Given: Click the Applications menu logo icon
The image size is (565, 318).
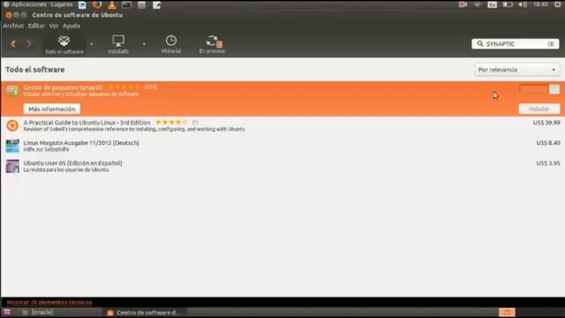Looking at the screenshot, I should click(6, 4).
